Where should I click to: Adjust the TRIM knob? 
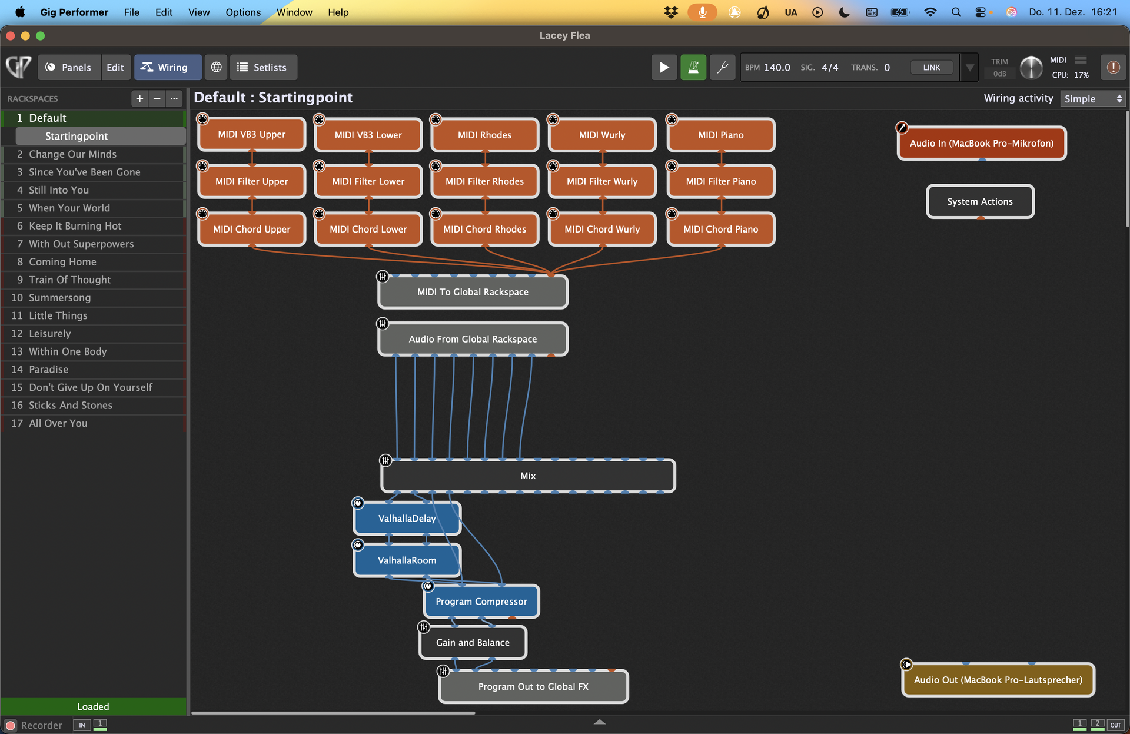tap(1031, 68)
